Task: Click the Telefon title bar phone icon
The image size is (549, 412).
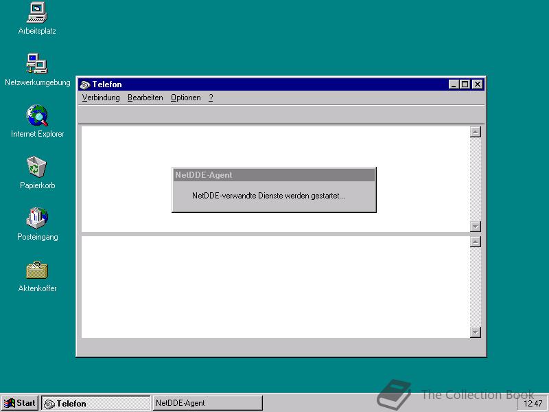Action: click(x=84, y=84)
